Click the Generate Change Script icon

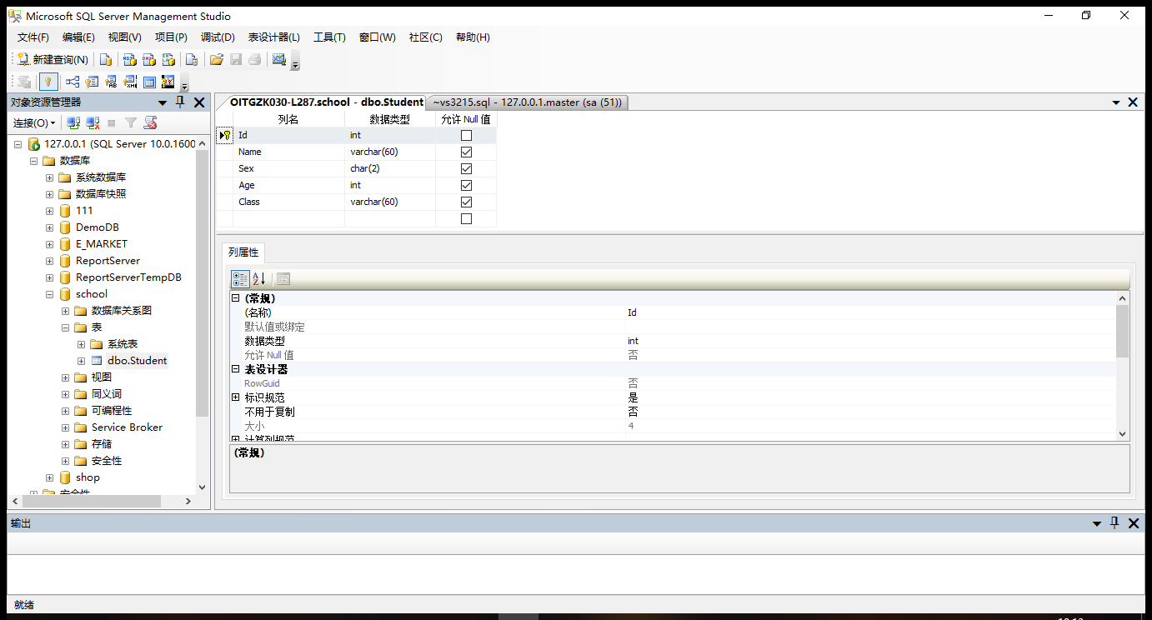pyautogui.click(x=24, y=82)
